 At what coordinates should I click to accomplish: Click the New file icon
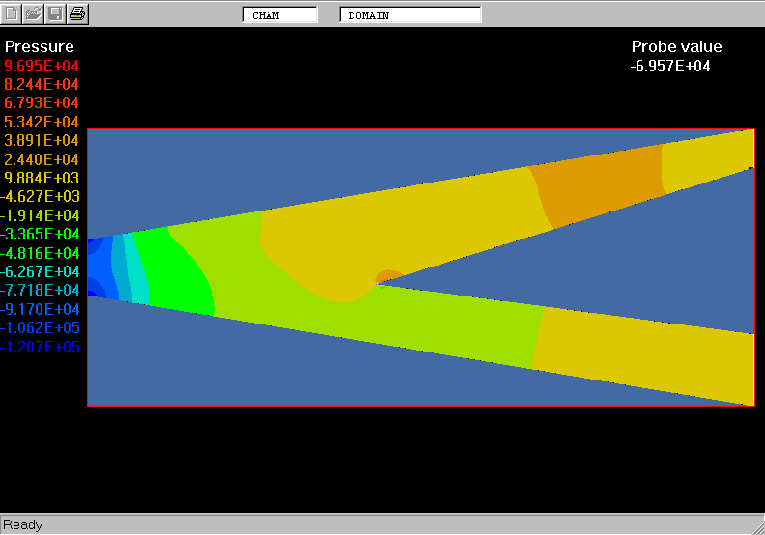(12, 14)
